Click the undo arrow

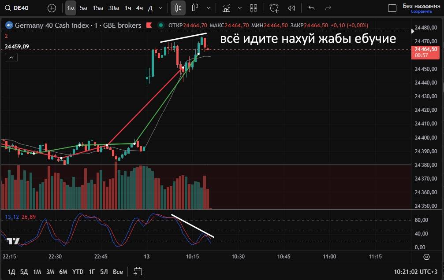(x=312, y=8)
